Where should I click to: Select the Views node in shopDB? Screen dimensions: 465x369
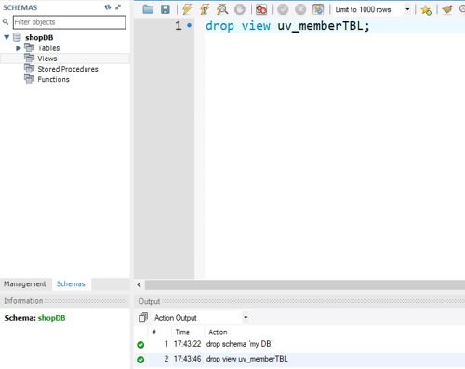pos(47,59)
